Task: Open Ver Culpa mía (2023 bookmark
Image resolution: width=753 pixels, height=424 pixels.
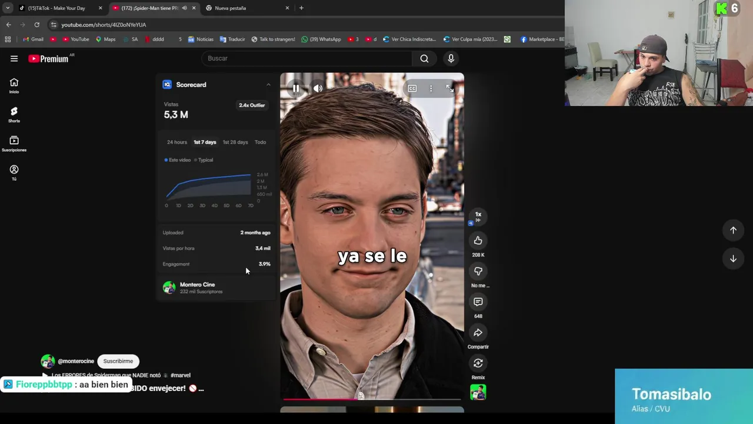Action: [471, 39]
